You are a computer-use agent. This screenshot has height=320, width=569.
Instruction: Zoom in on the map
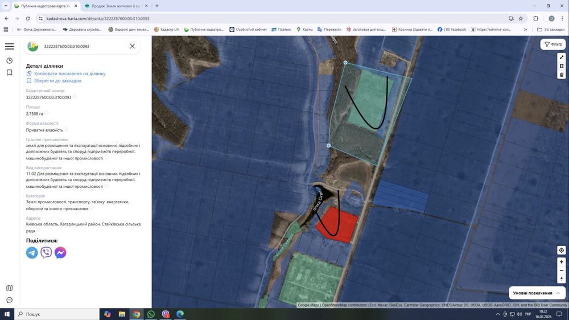click(x=562, y=262)
